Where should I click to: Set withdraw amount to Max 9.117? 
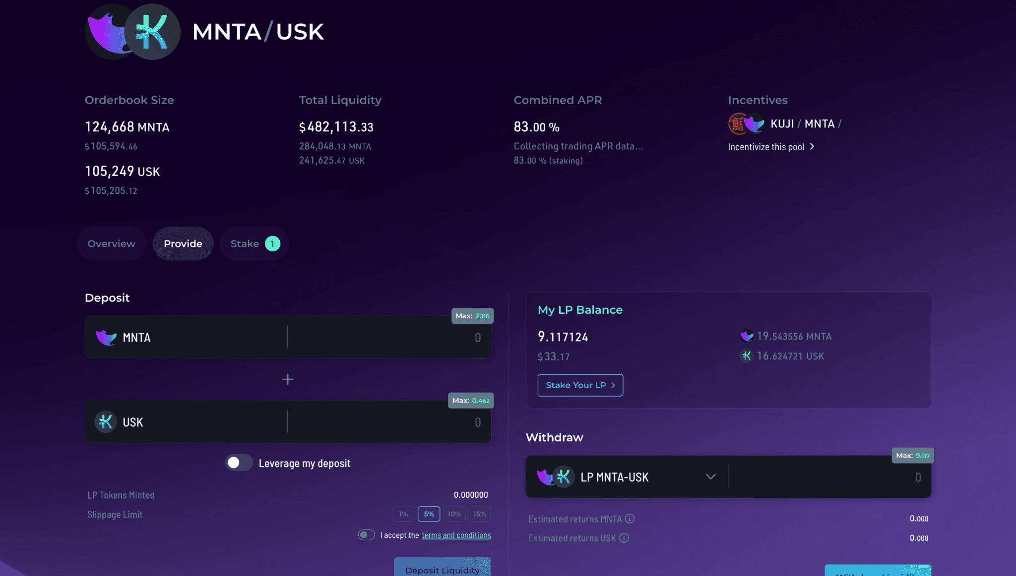click(913, 456)
